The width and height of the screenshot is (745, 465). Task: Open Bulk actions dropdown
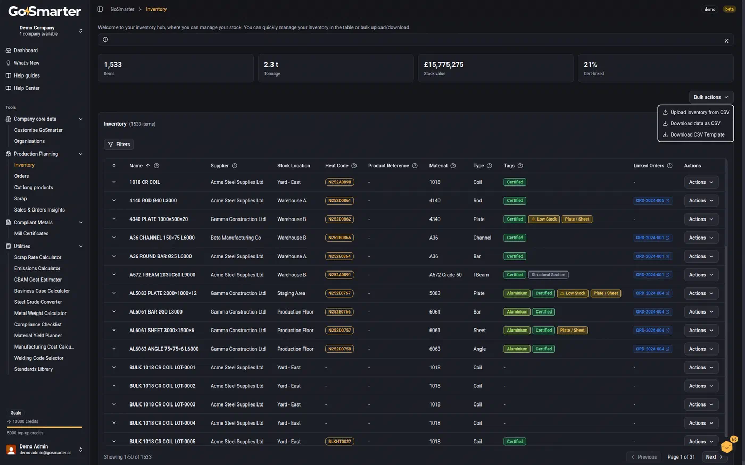click(711, 97)
